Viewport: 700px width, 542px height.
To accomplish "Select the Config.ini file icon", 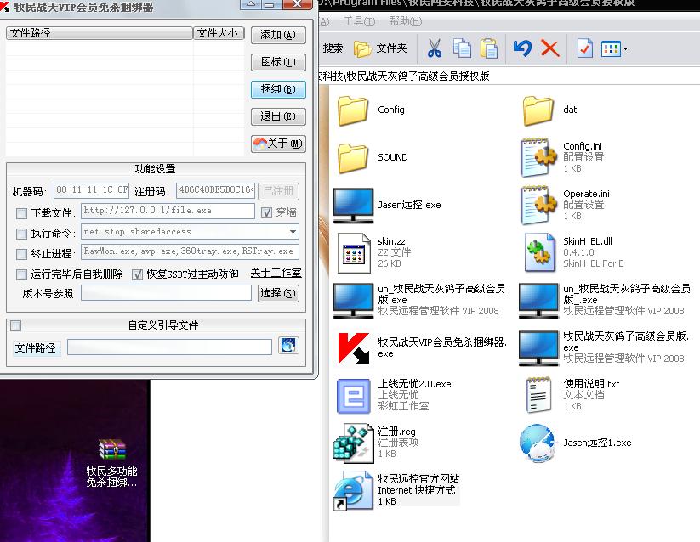I will tap(539, 157).
